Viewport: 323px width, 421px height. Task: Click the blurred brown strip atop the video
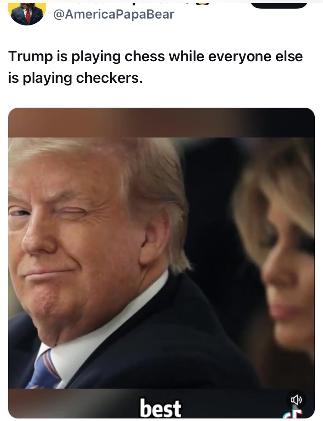click(x=161, y=123)
